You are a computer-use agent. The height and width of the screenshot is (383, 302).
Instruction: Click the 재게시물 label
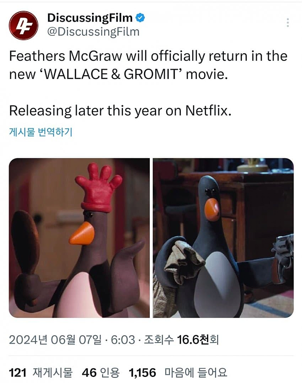click(x=52, y=373)
